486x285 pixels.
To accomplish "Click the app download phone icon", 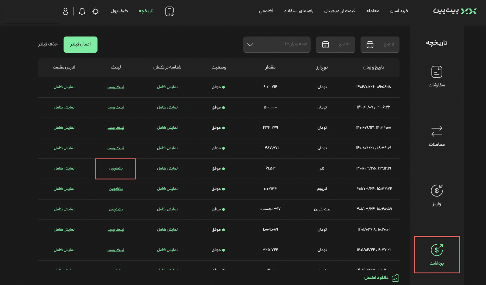I will [x=169, y=11].
